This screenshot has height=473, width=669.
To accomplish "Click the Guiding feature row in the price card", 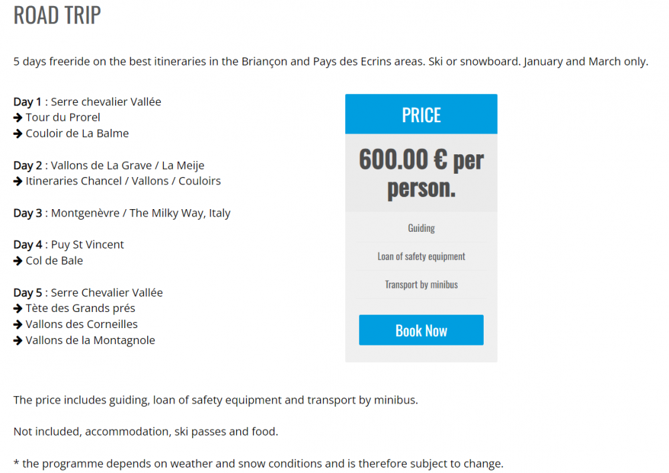I will pyautogui.click(x=421, y=228).
